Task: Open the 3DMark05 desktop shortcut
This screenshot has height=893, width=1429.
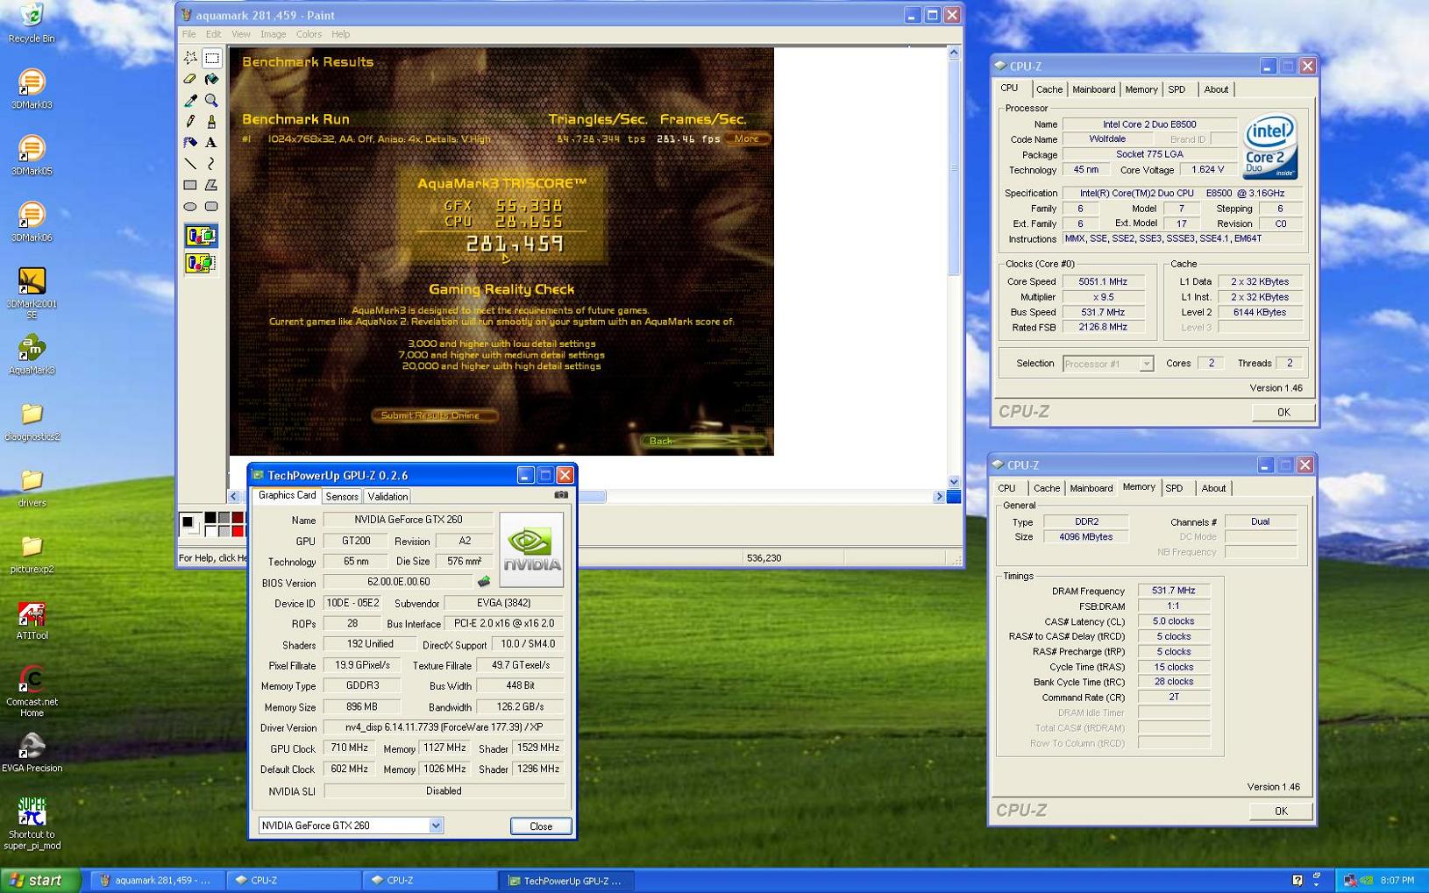Action: coord(32,155)
